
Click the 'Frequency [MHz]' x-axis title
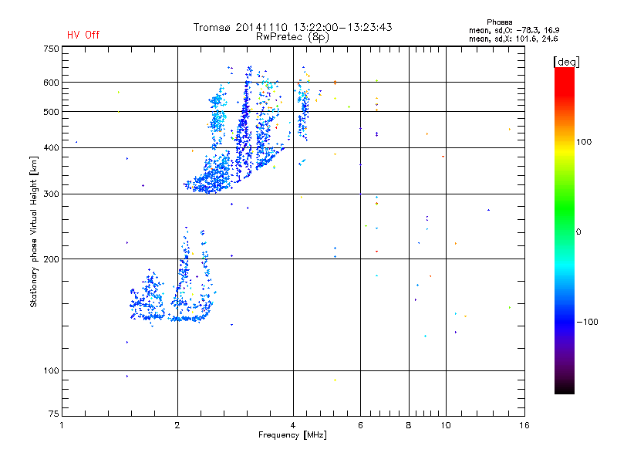coord(292,435)
